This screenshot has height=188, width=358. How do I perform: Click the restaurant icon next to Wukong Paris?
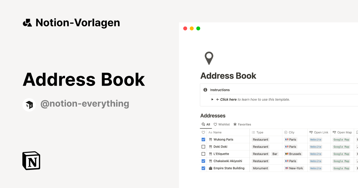click(x=210, y=139)
